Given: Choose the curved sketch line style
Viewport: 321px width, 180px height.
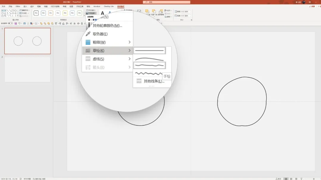Looking at the screenshot, I should click(x=150, y=59).
